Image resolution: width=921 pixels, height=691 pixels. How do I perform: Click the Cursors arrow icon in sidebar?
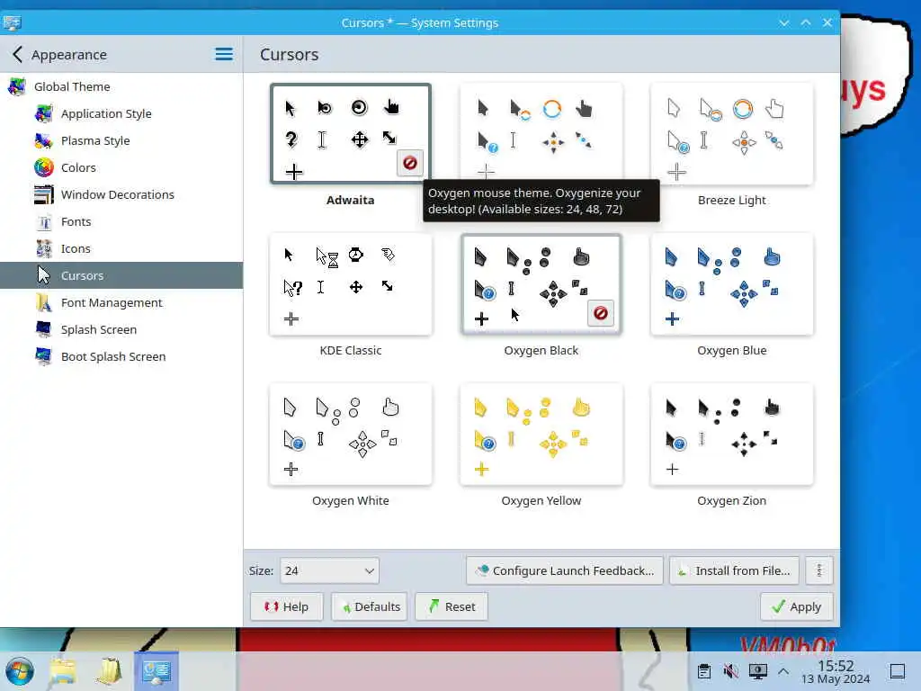(x=43, y=275)
